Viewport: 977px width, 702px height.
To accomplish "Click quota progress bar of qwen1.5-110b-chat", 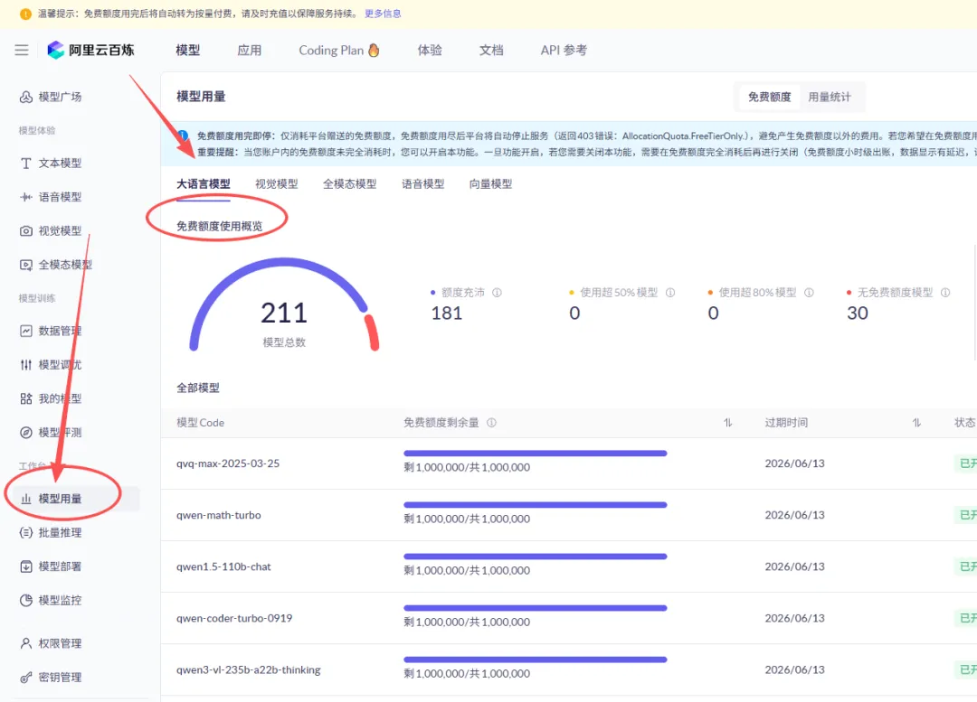I will point(536,557).
